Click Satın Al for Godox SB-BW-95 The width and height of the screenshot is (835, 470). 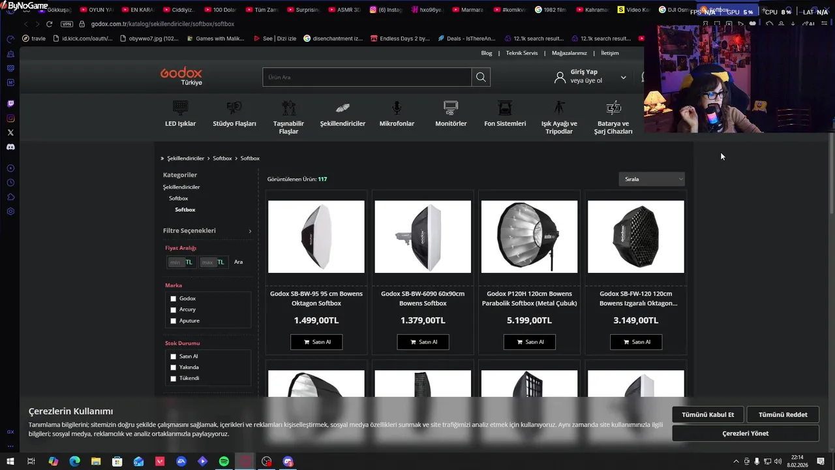(x=316, y=342)
